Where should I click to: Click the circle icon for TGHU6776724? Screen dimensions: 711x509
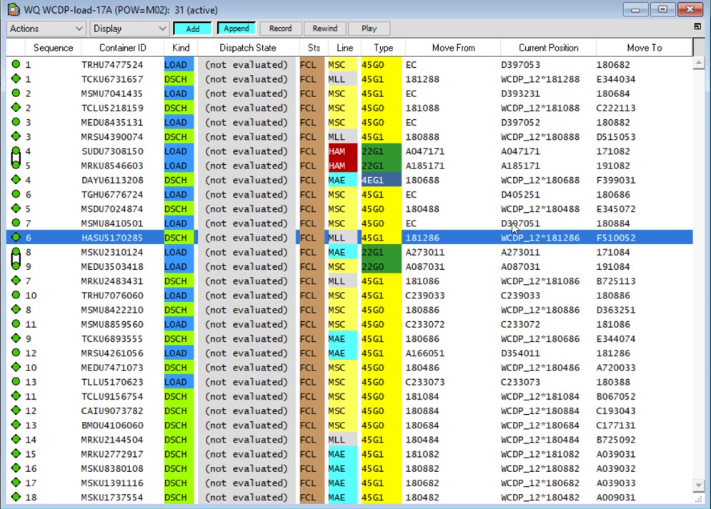click(x=16, y=194)
